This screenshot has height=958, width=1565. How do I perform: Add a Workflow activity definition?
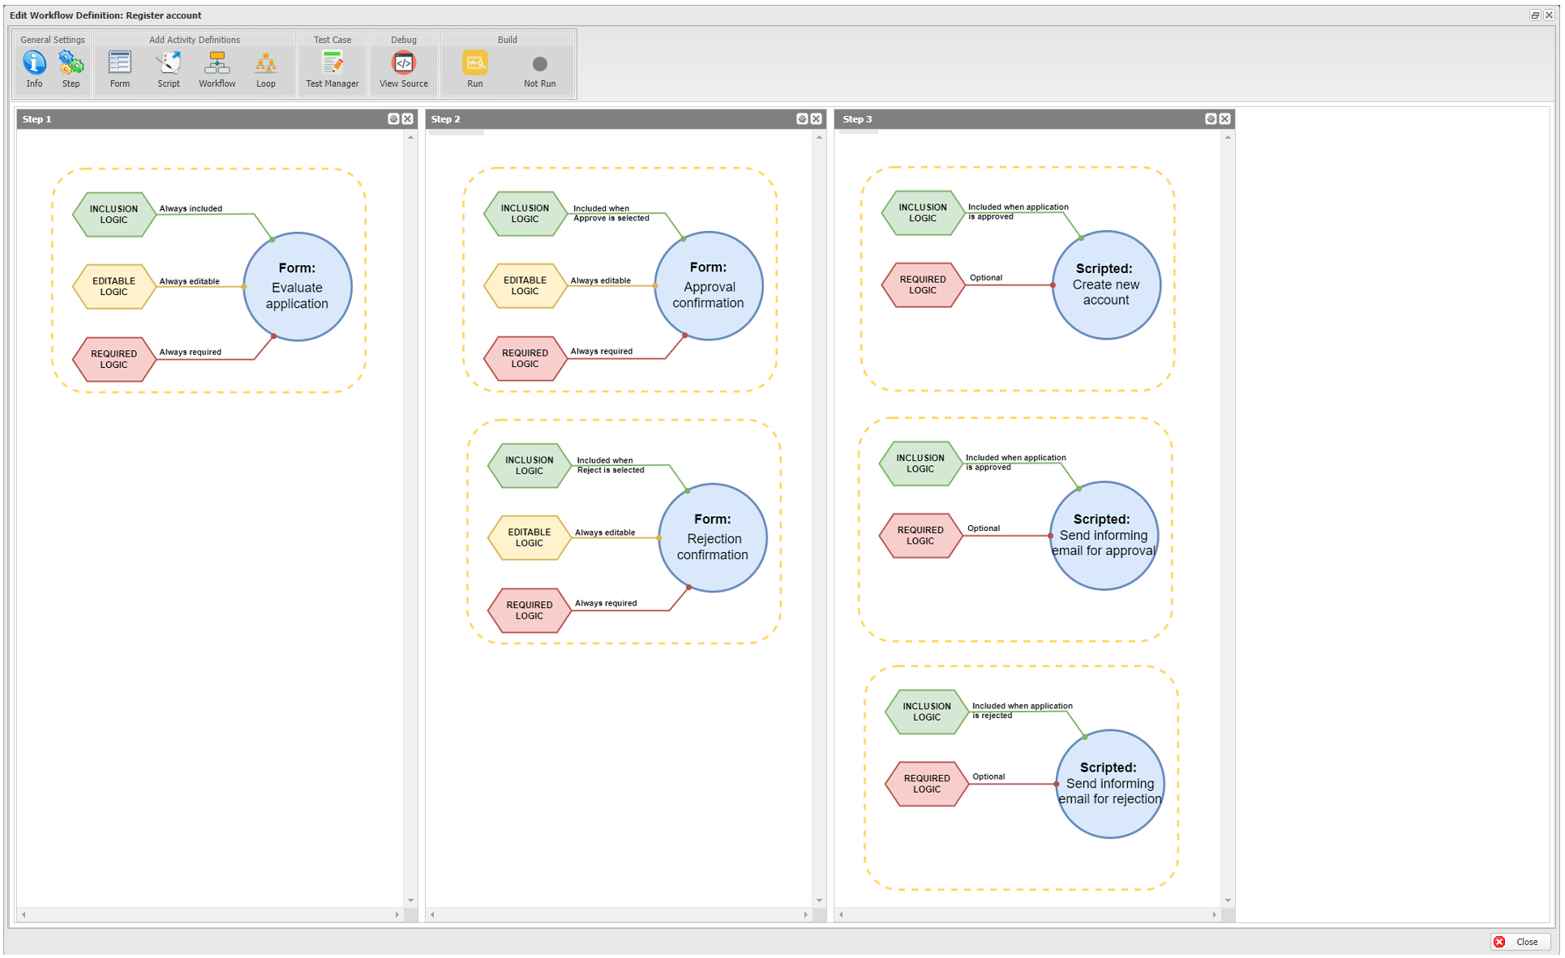point(217,69)
